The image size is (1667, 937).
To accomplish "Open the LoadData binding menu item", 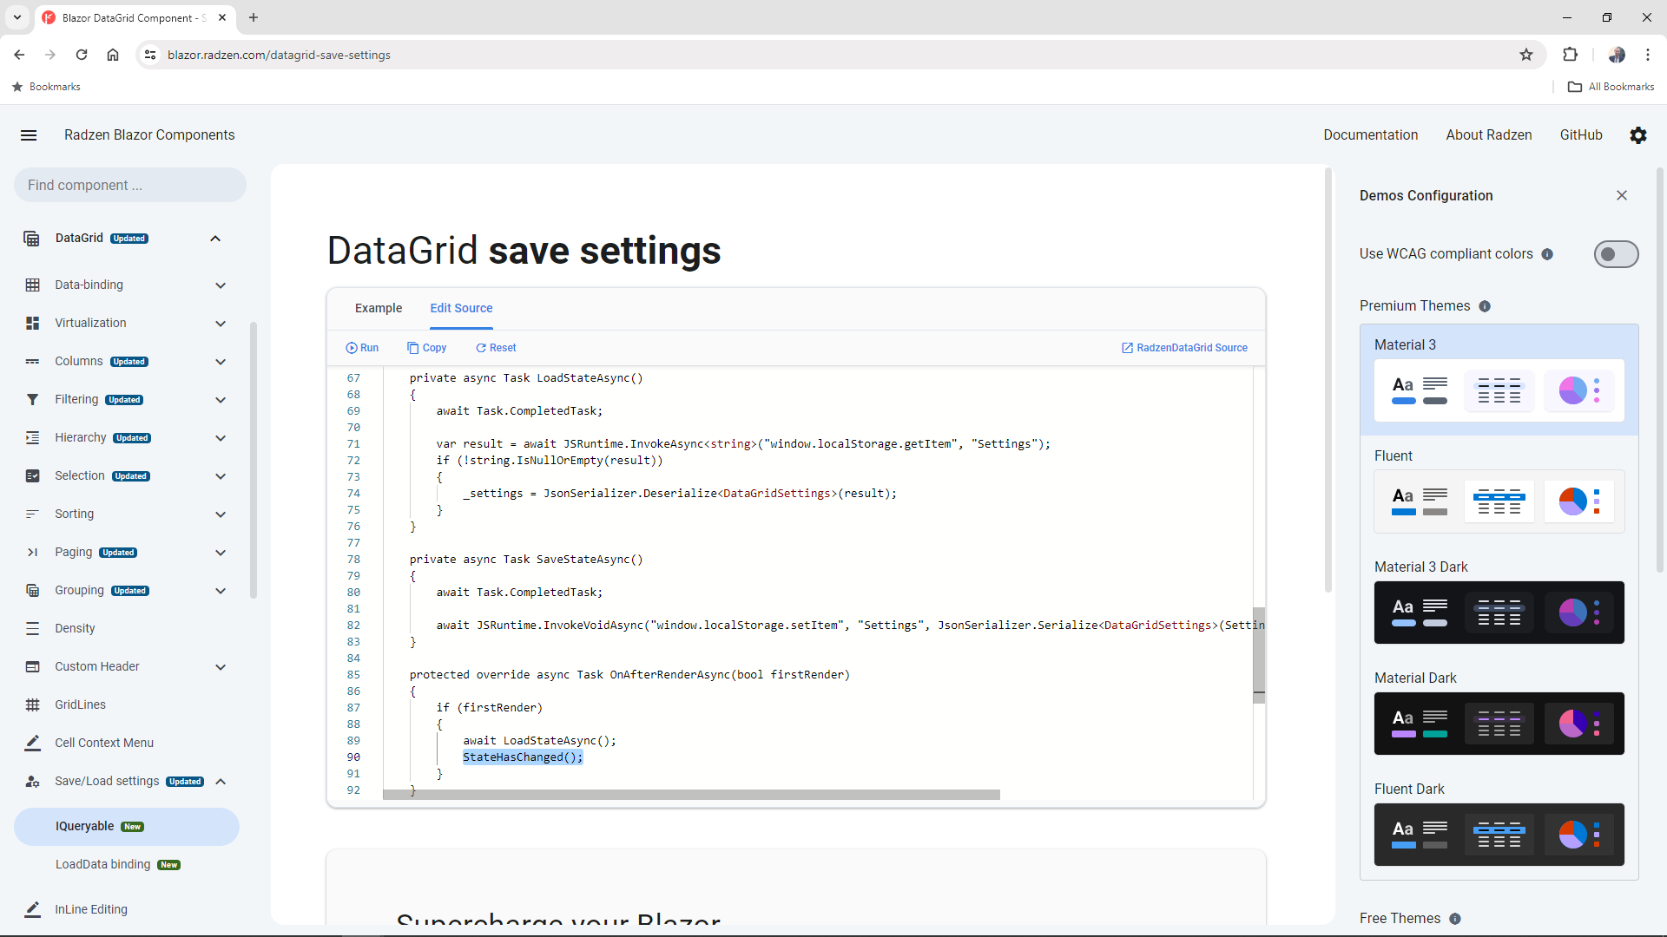I will pos(127,865).
